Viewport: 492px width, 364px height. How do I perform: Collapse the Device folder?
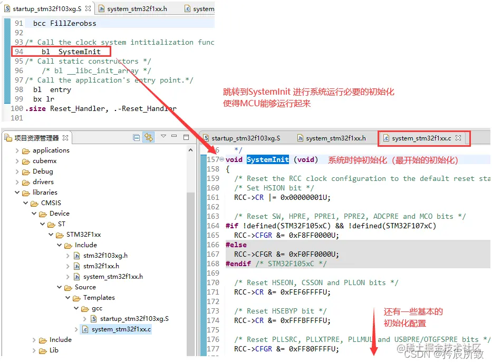click(34, 214)
